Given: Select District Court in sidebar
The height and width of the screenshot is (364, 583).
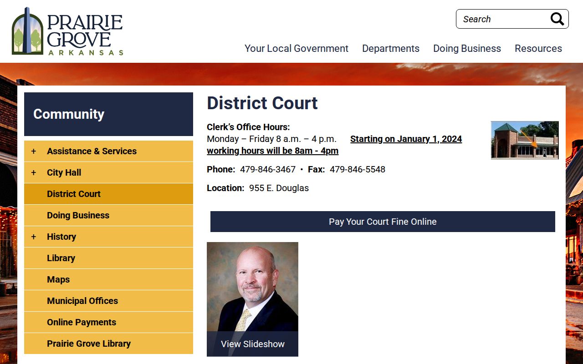Looking at the screenshot, I should [108, 194].
